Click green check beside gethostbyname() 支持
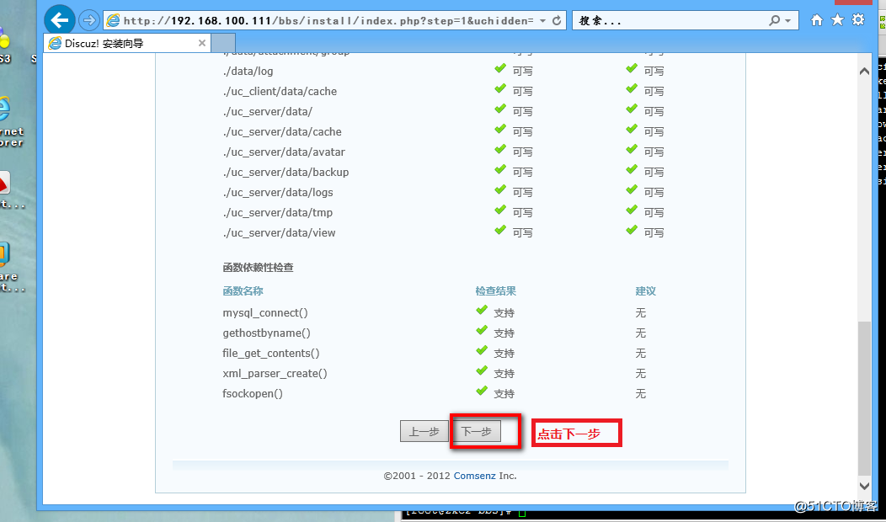This screenshot has width=886, height=522. 482,331
